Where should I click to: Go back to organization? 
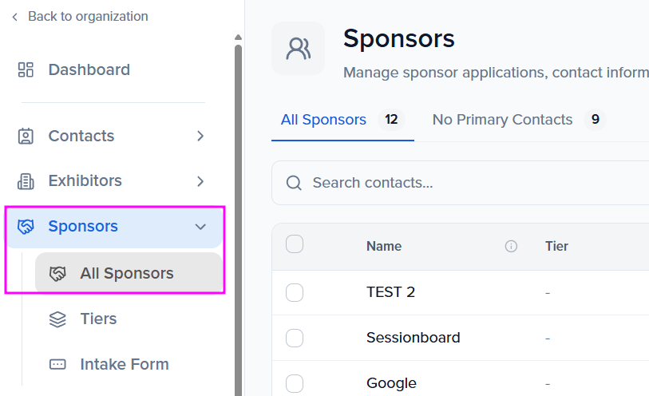coord(80,16)
